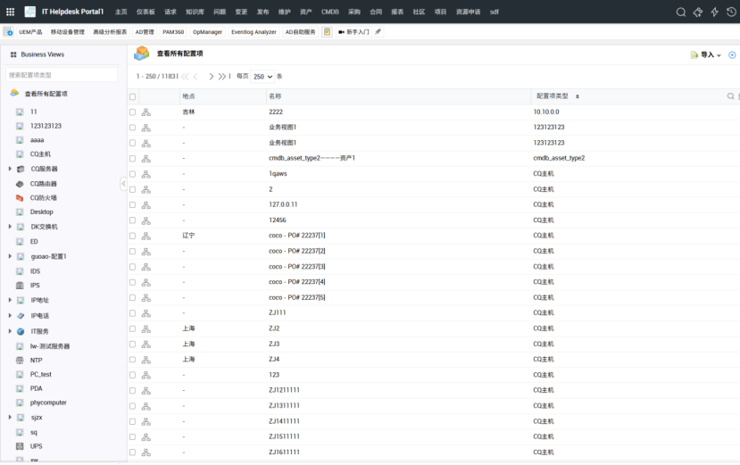The image size is (740, 465).
Task: Open the OpManager shortcut
Action: click(x=207, y=32)
